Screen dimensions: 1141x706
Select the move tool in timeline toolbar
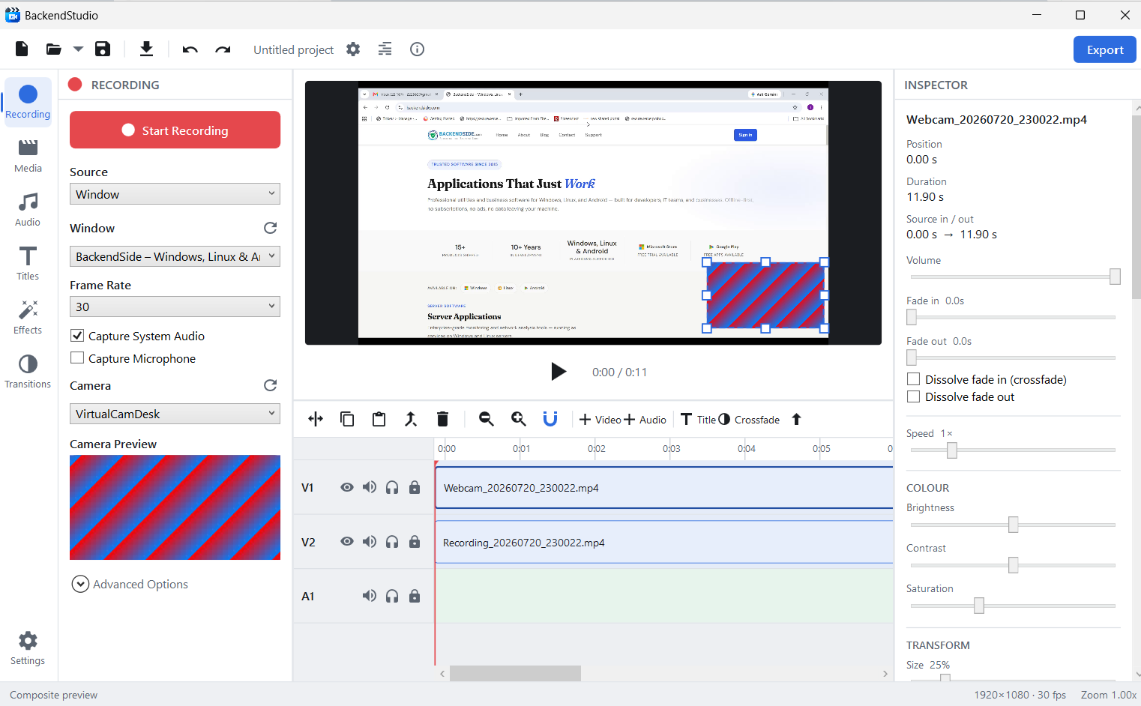316,419
